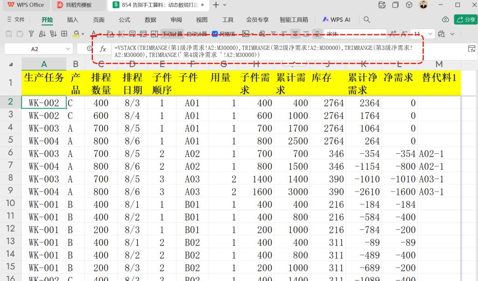The width and height of the screenshot is (478, 281).
Task: Switch to 手动计算 manual calculation
Action: [x=172, y=34]
